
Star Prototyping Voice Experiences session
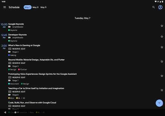tap(162, 76)
